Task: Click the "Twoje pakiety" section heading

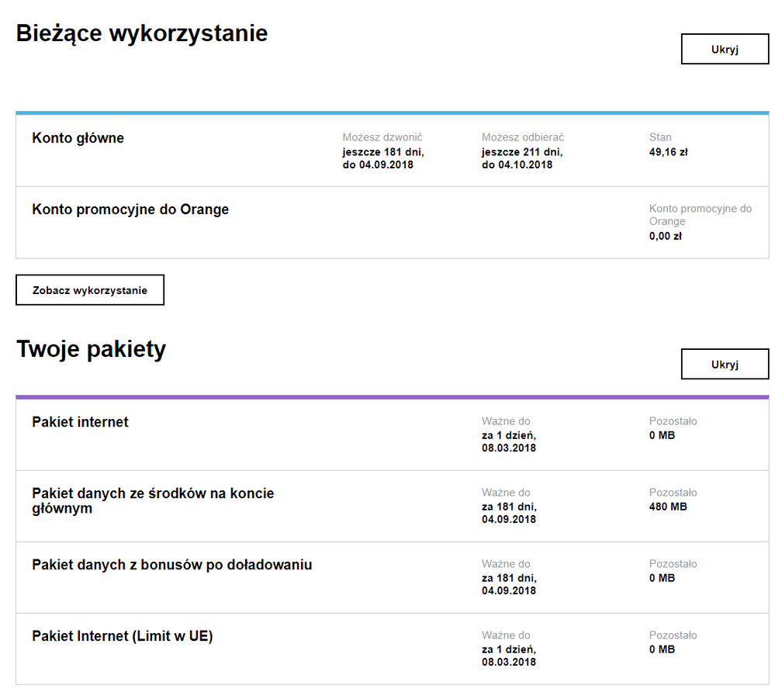Action: 92,348
